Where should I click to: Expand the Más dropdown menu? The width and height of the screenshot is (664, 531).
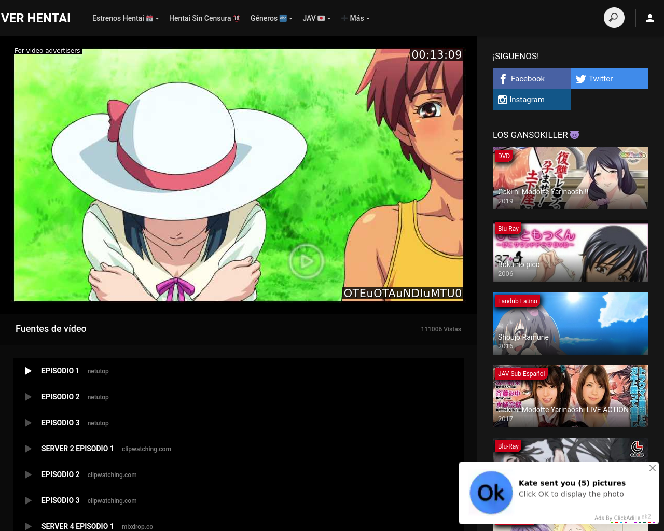pyautogui.click(x=355, y=18)
